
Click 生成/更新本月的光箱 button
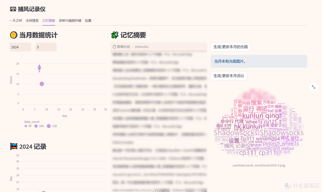coord(230,47)
